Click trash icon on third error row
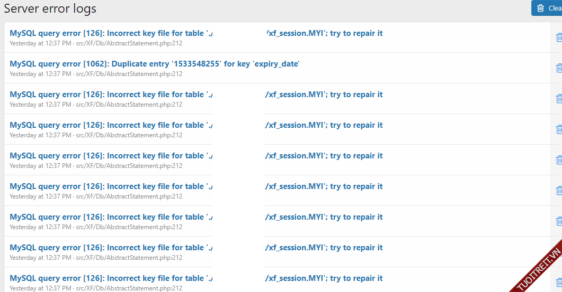This screenshot has width=562, height=292. pos(558,99)
